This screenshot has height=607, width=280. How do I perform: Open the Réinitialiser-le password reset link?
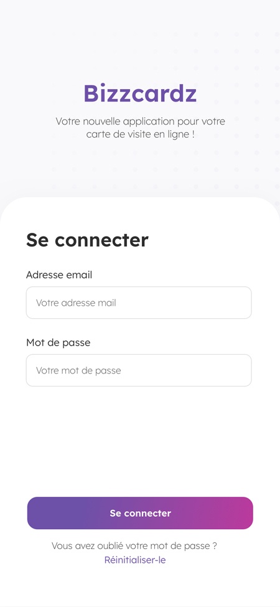135,560
